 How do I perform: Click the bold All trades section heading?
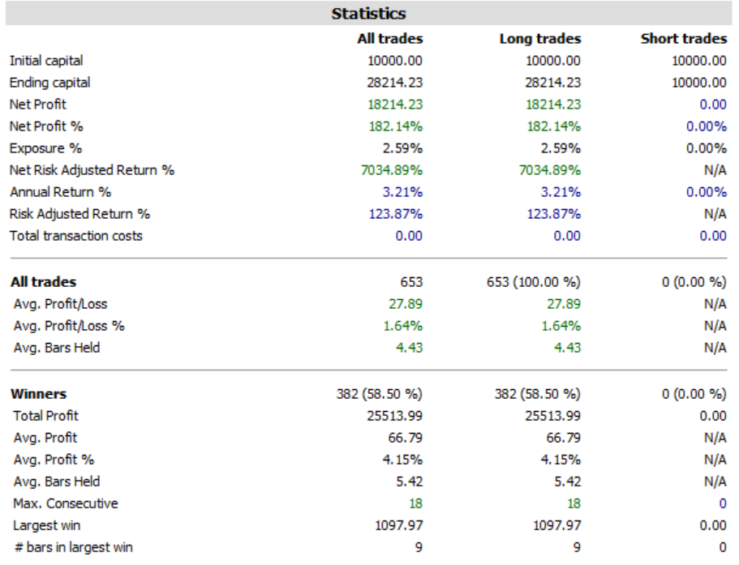pos(43,282)
